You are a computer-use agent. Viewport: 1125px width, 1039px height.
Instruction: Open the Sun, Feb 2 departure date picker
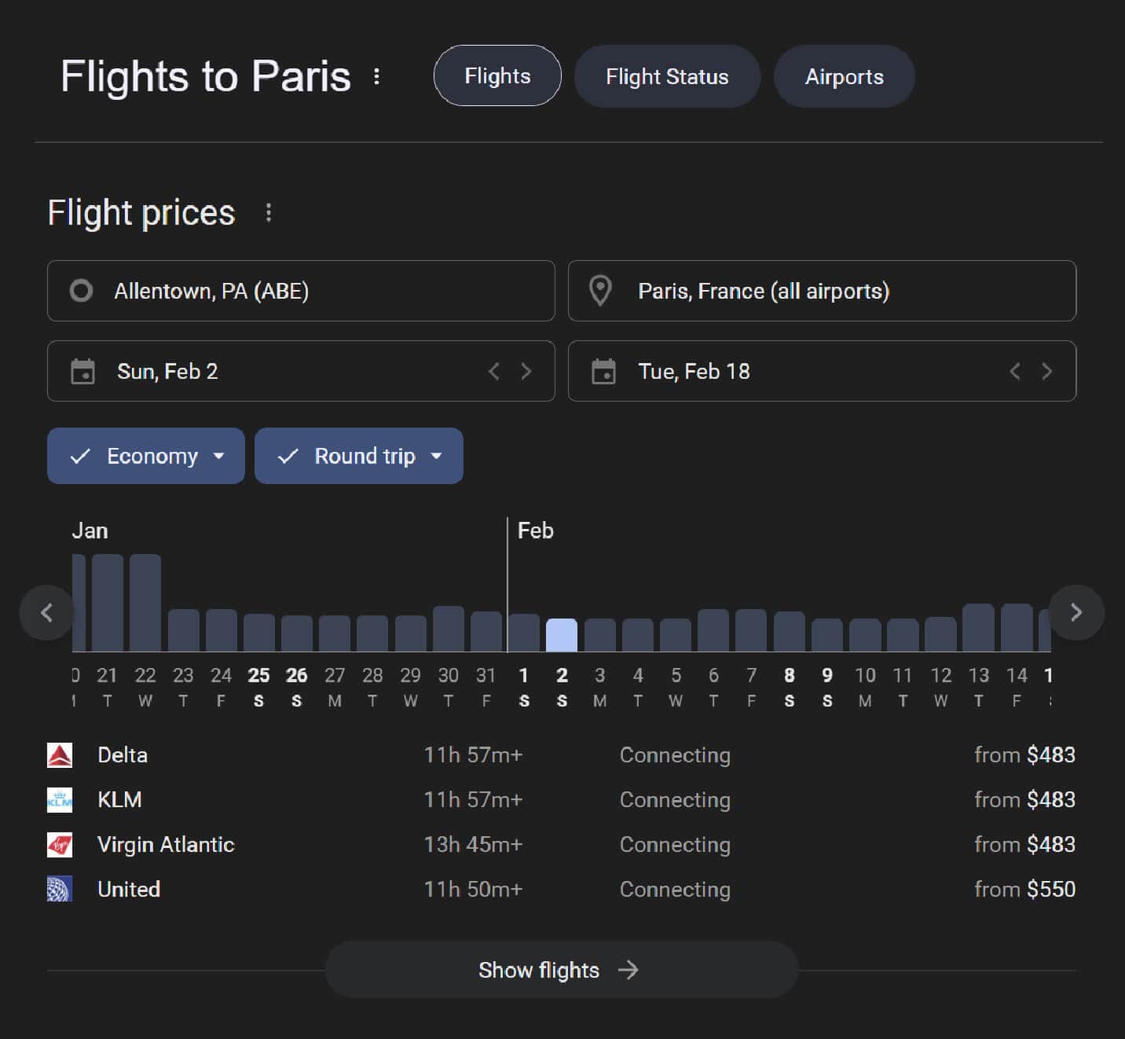(x=301, y=371)
